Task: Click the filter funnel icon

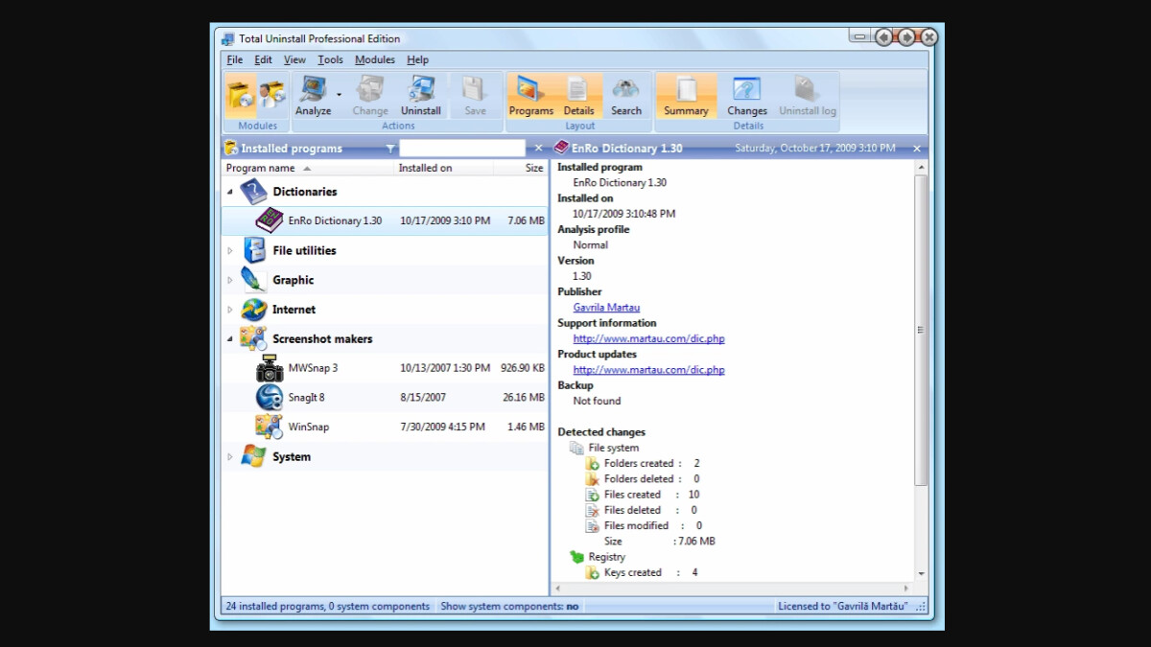Action: (389, 149)
